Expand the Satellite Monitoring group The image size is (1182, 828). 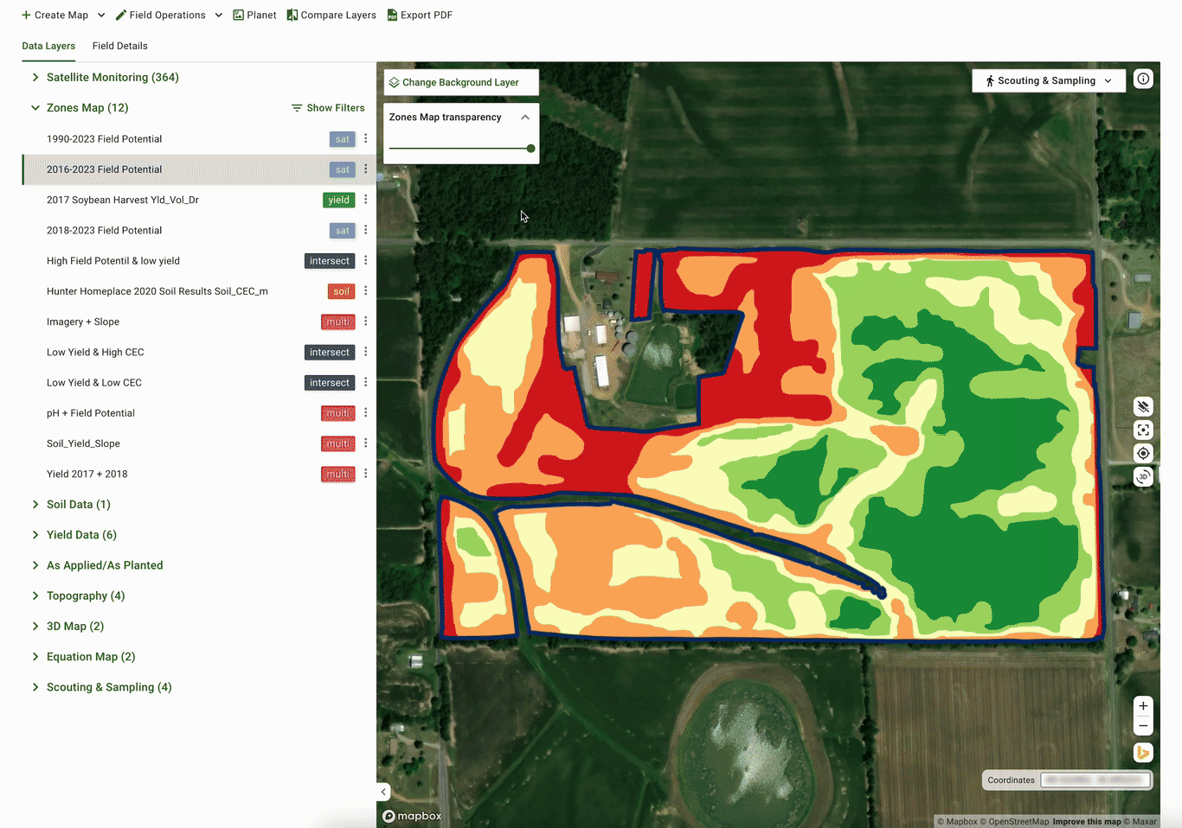click(35, 78)
